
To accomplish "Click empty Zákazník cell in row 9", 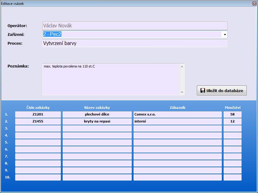I will click(178, 170).
